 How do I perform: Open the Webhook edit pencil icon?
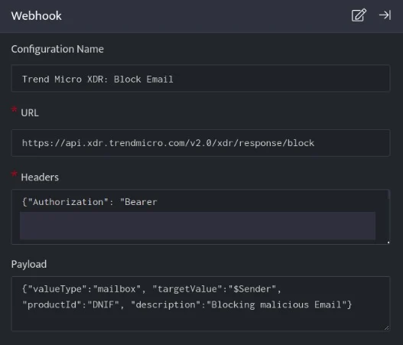(x=359, y=15)
